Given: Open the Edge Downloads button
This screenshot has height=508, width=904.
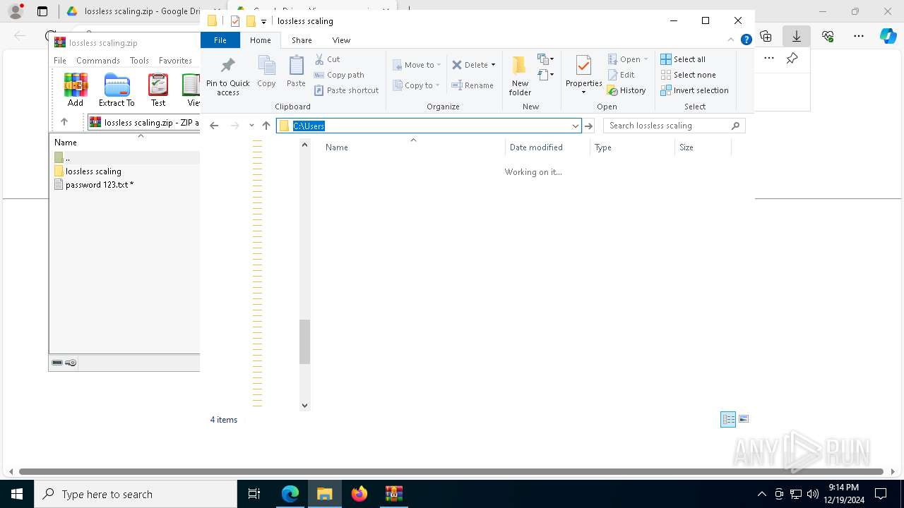Looking at the screenshot, I should pyautogui.click(x=797, y=36).
